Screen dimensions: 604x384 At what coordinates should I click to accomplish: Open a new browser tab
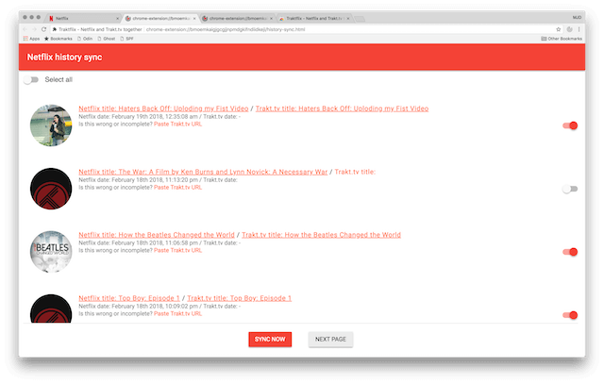(x=360, y=19)
